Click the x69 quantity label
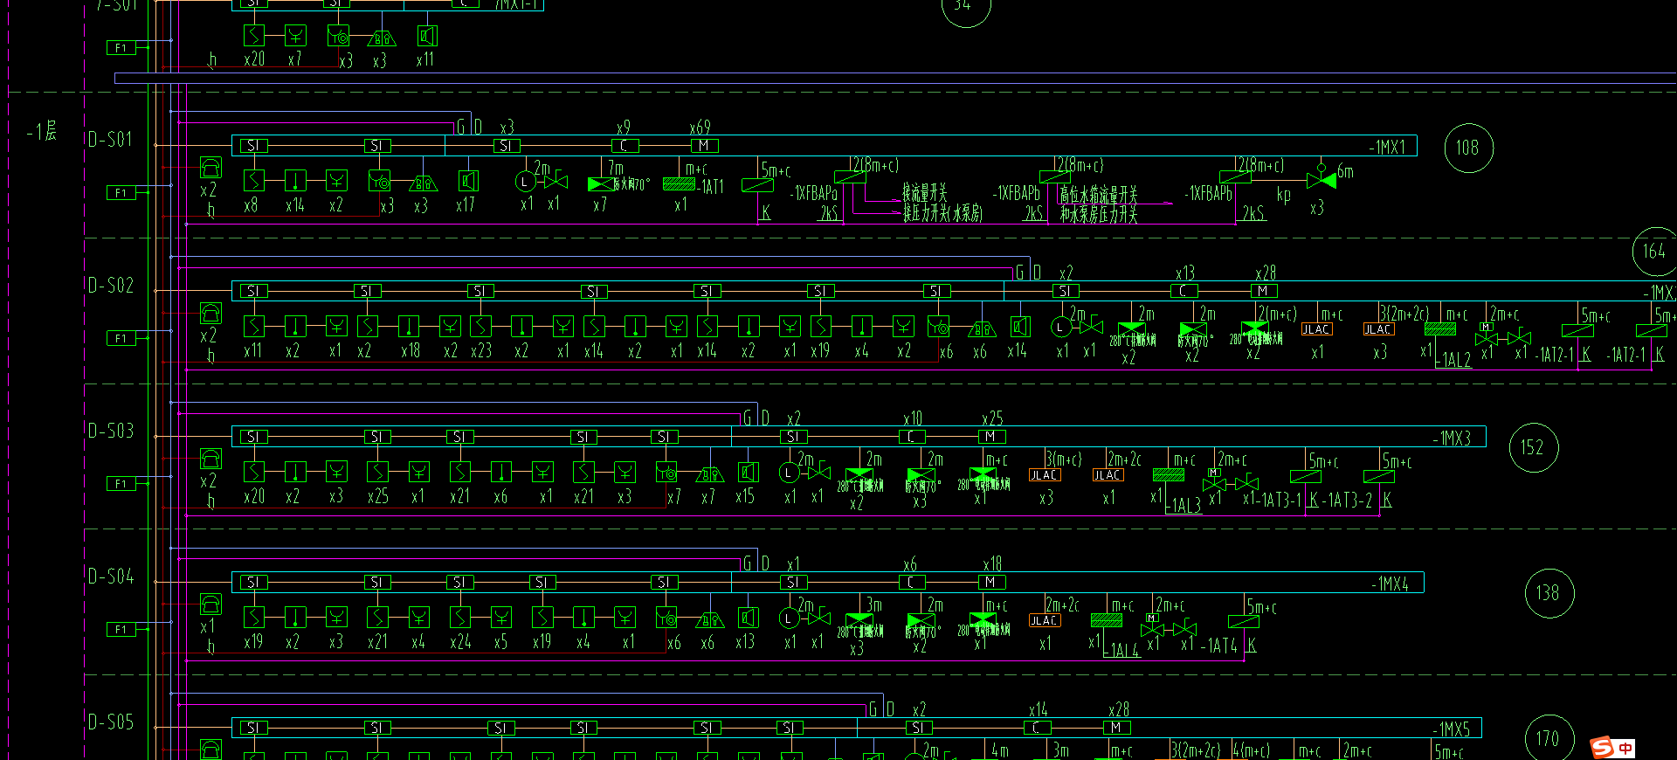1677x760 pixels. pyautogui.click(x=700, y=128)
